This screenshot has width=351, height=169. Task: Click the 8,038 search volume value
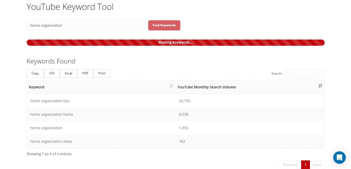pos(183,114)
